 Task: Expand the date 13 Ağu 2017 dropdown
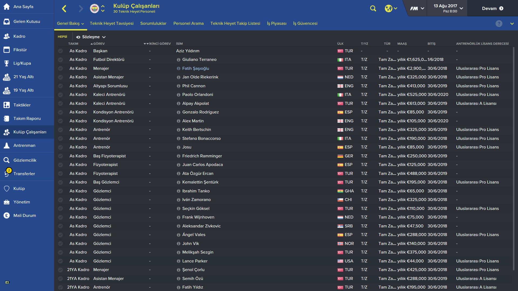coord(448,8)
